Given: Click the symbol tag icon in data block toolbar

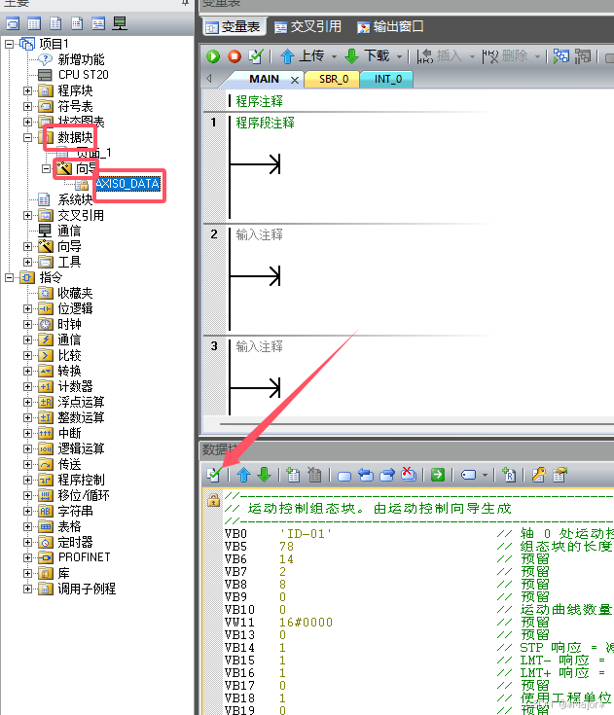Looking at the screenshot, I should pyautogui.click(x=468, y=475).
